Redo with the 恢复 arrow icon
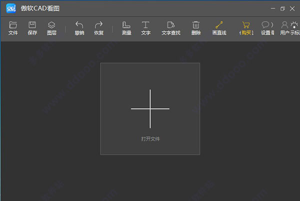Viewport: 300px width, 201px height. pyautogui.click(x=98, y=28)
